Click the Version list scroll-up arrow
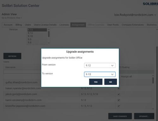 click(49, 29)
